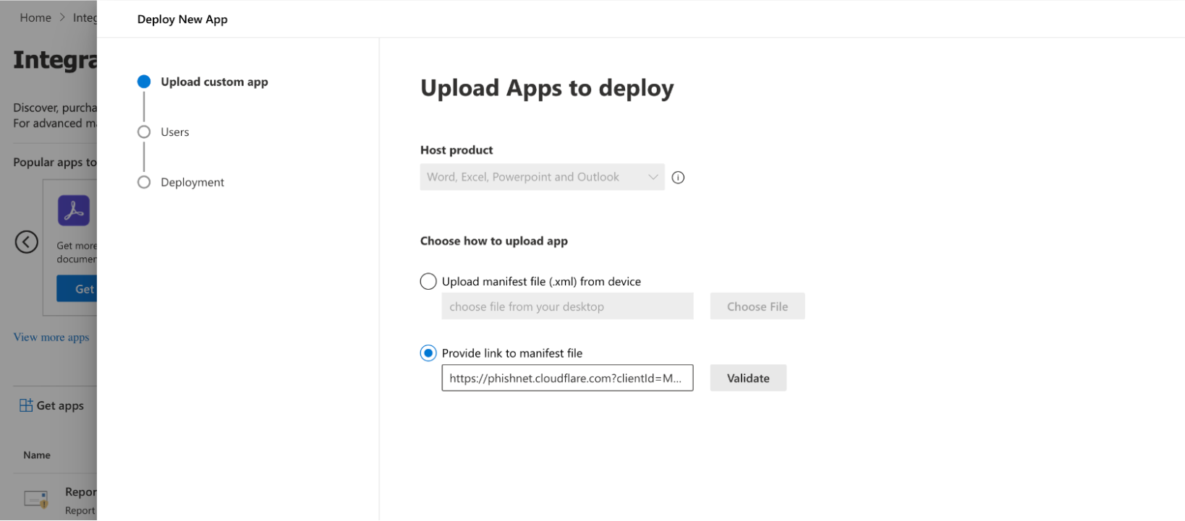The image size is (1185, 521).
Task: Click the Users step circle
Action: coord(144,132)
